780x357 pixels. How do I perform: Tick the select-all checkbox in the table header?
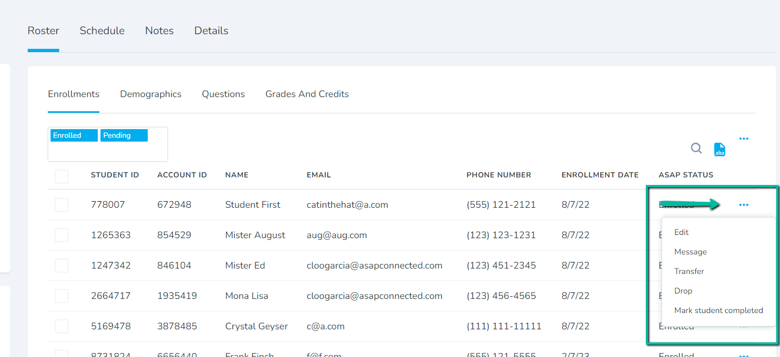click(x=62, y=176)
